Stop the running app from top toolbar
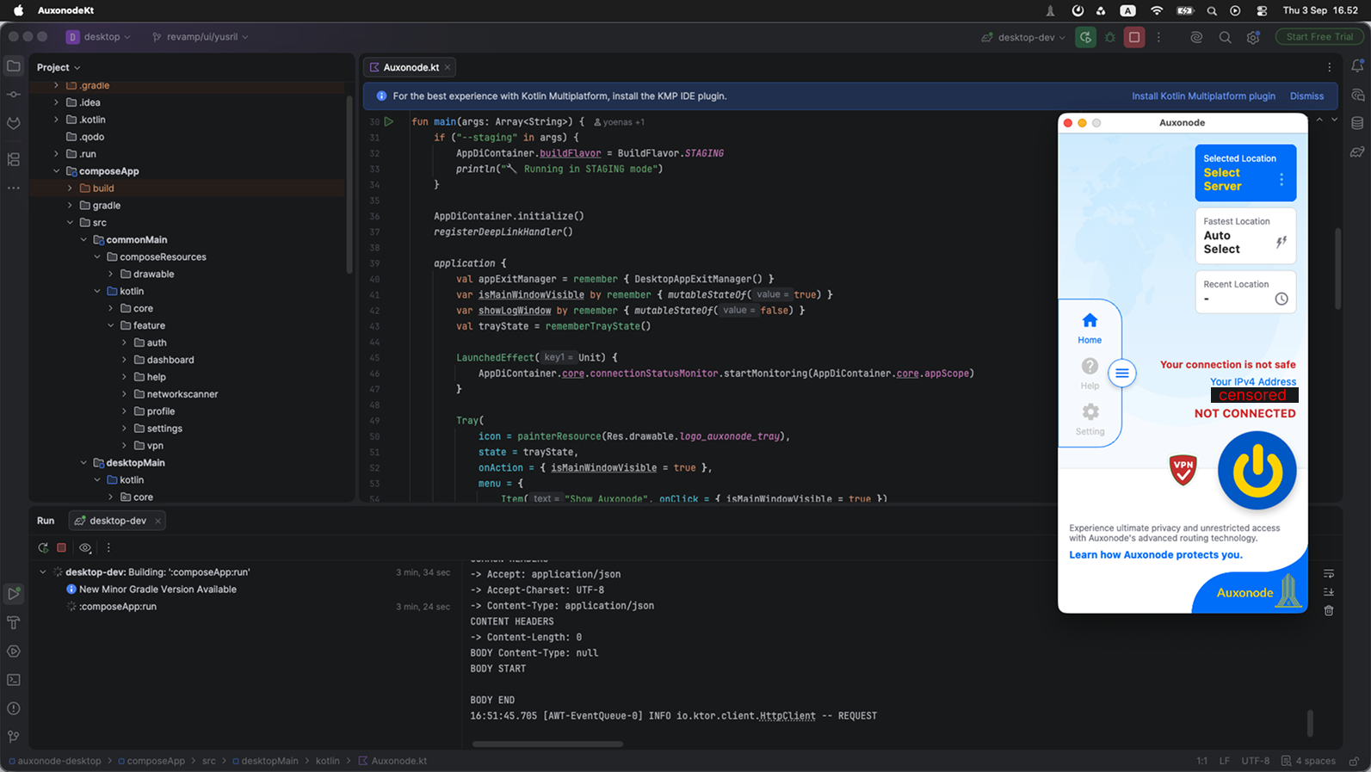Viewport: 1371px width, 772px height. 1134,37
